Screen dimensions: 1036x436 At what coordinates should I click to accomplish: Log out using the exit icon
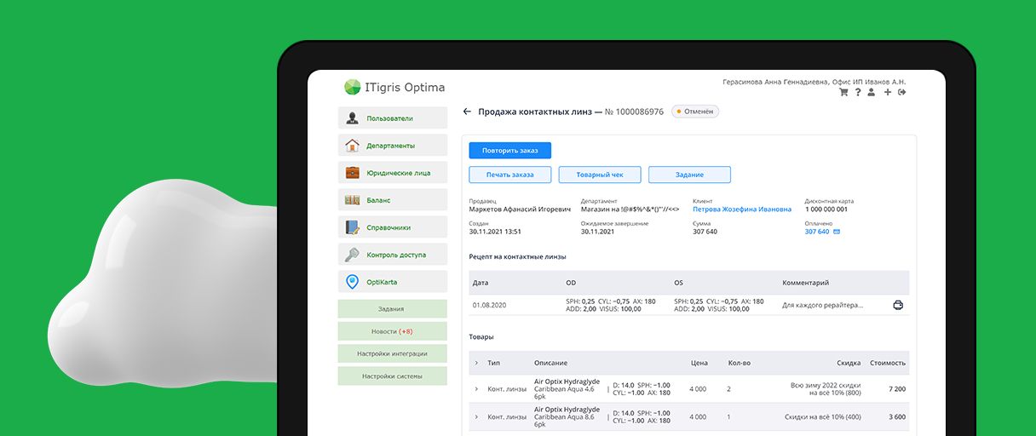[x=901, y=92]
